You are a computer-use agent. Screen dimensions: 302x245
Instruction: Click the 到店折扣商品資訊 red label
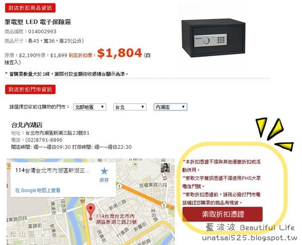pyautogui.click(x=30, y=8)
